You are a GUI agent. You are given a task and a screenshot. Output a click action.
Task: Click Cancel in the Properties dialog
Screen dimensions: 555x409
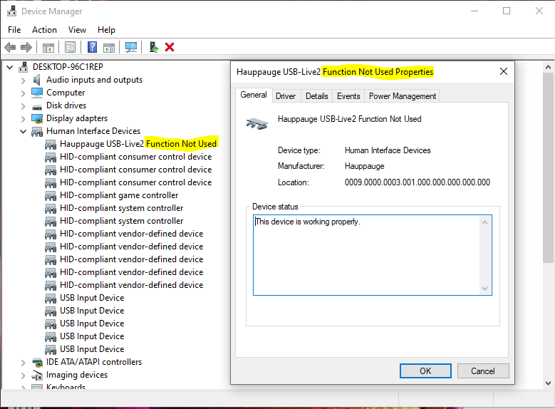point(483,371)
